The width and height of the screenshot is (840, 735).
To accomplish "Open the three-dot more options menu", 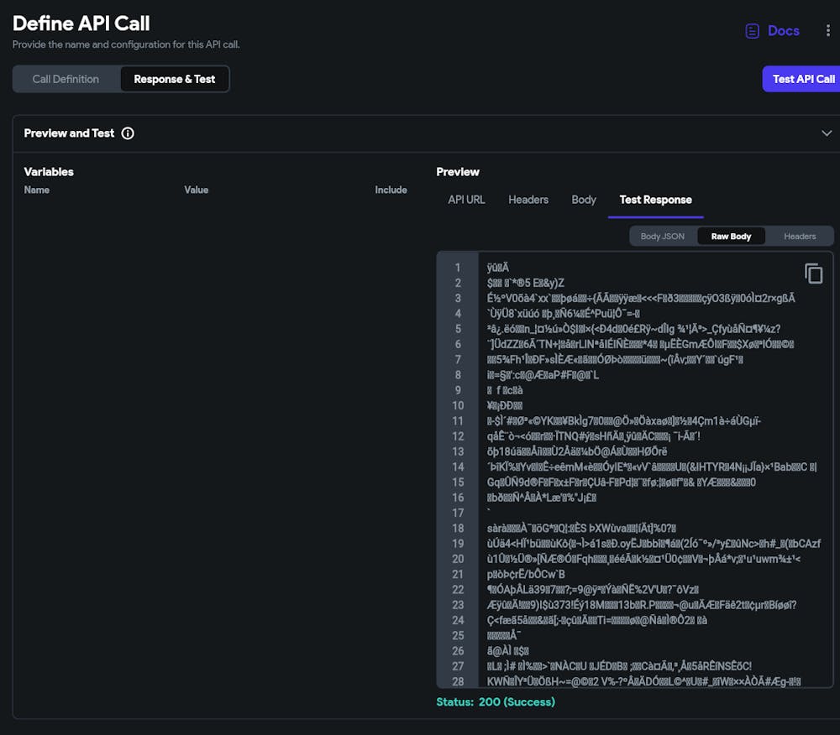I will pos(827,30).
